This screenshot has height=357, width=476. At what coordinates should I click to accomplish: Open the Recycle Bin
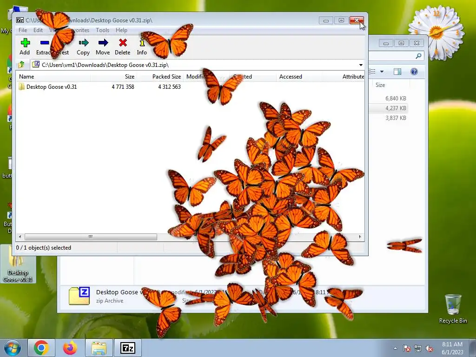(x=453, y=309)
